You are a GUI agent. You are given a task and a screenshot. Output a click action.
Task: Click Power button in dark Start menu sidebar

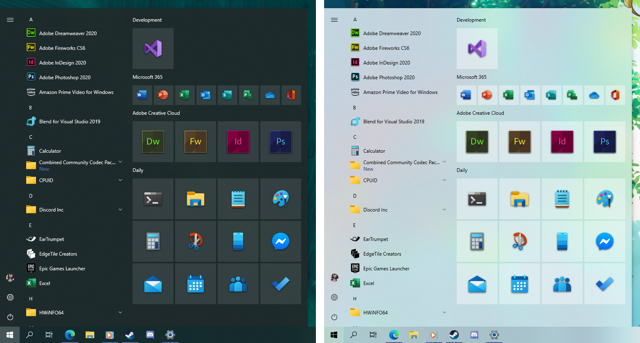click(x=10, y=317)
